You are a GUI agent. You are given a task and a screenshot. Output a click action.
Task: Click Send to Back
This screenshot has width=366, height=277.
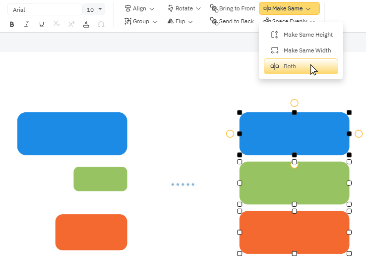pyautogui.click(x=232, y=21)
